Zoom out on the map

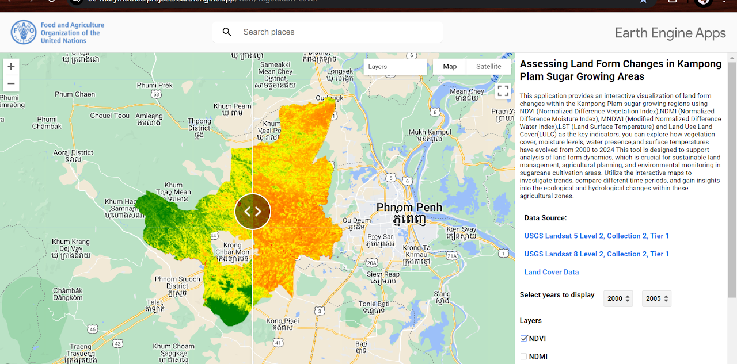pyautogui.click(x=11, y=83)
